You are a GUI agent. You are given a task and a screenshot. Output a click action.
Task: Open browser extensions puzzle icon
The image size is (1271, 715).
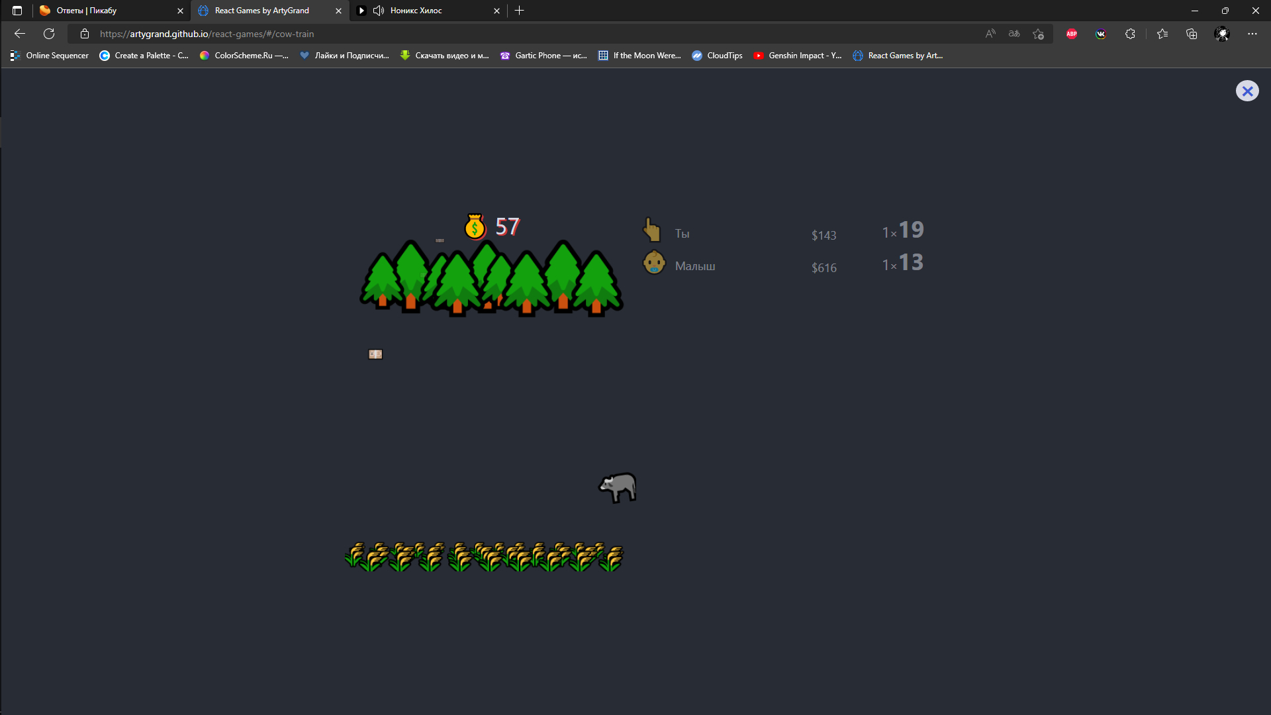tap(1130, 34)
